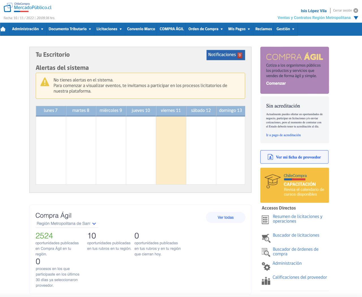Select Reclamos from the navigation bar

tap(263, 29)
